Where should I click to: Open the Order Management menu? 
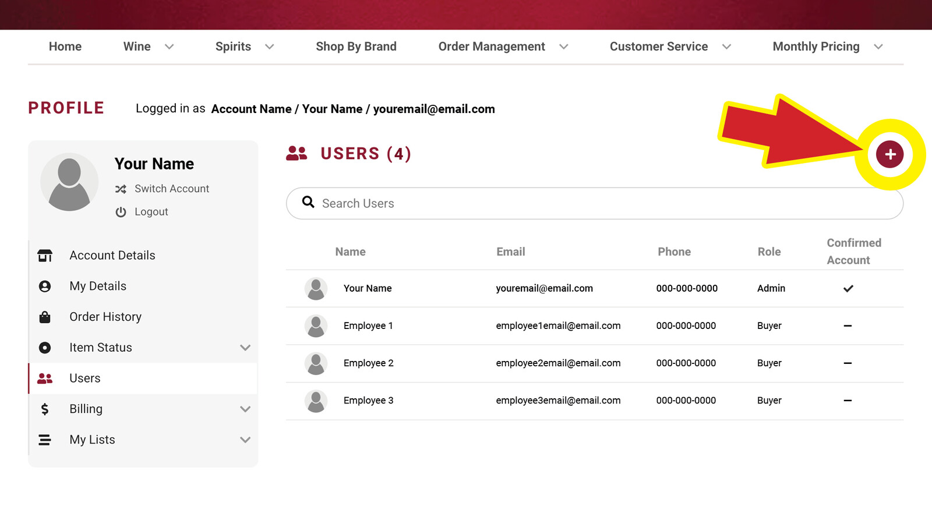(492, 47)
